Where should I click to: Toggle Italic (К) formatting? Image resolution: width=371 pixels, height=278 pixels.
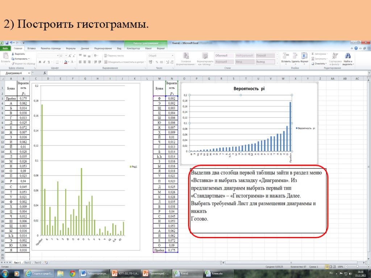click(x=44, y=62)
